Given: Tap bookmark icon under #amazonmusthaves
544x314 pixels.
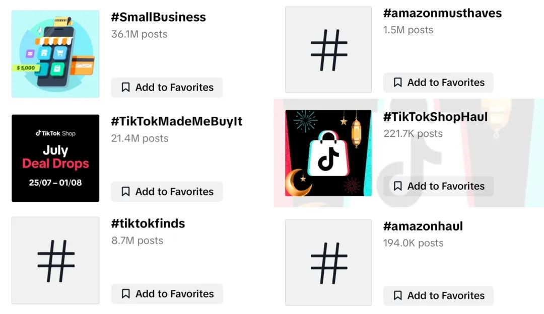Looking at the screenshot, I should click(398, 83).
